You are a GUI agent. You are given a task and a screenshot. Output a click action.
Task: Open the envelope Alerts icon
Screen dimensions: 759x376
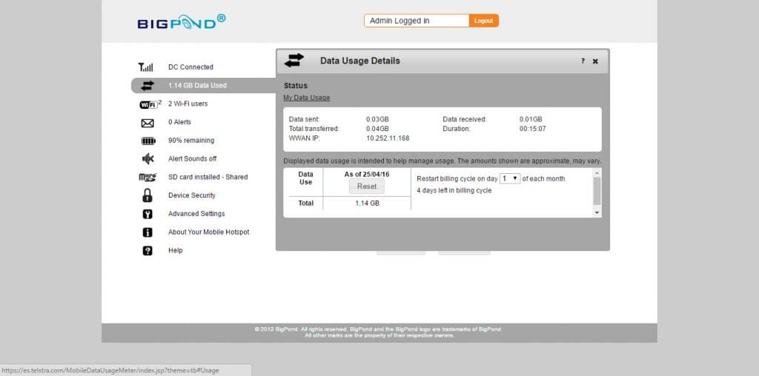148,123
